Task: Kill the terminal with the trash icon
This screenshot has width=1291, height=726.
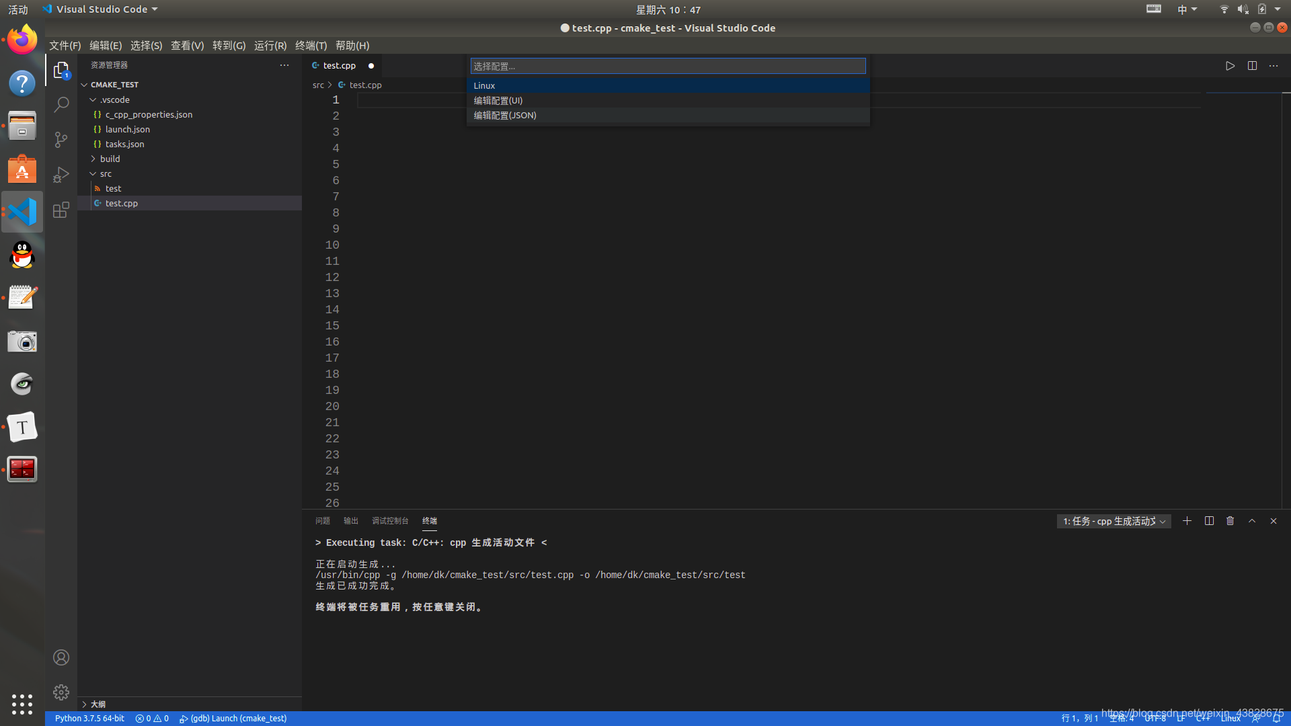Action: pos(1230,521)
